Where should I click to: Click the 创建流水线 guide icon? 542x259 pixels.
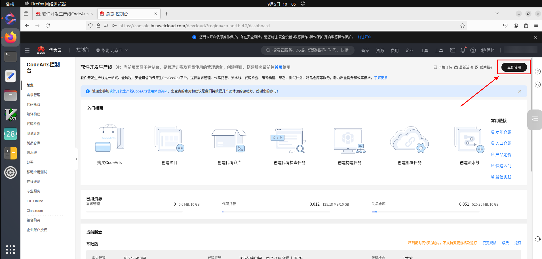469,139
